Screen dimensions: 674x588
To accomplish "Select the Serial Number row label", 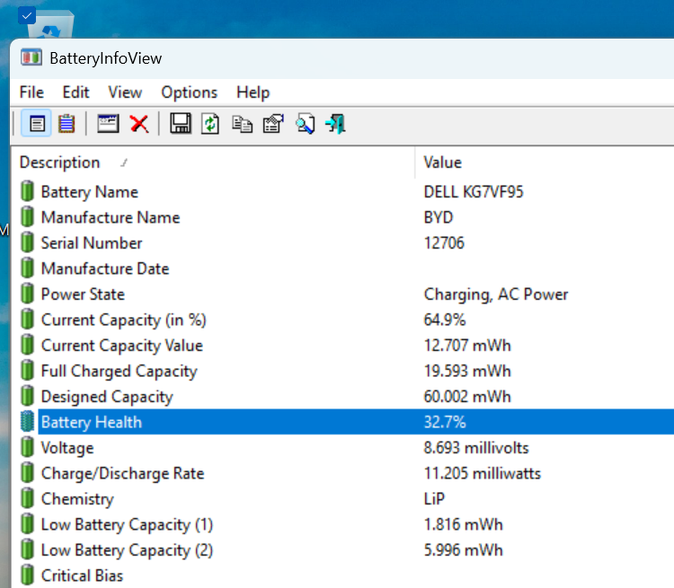I will [92, 243].
